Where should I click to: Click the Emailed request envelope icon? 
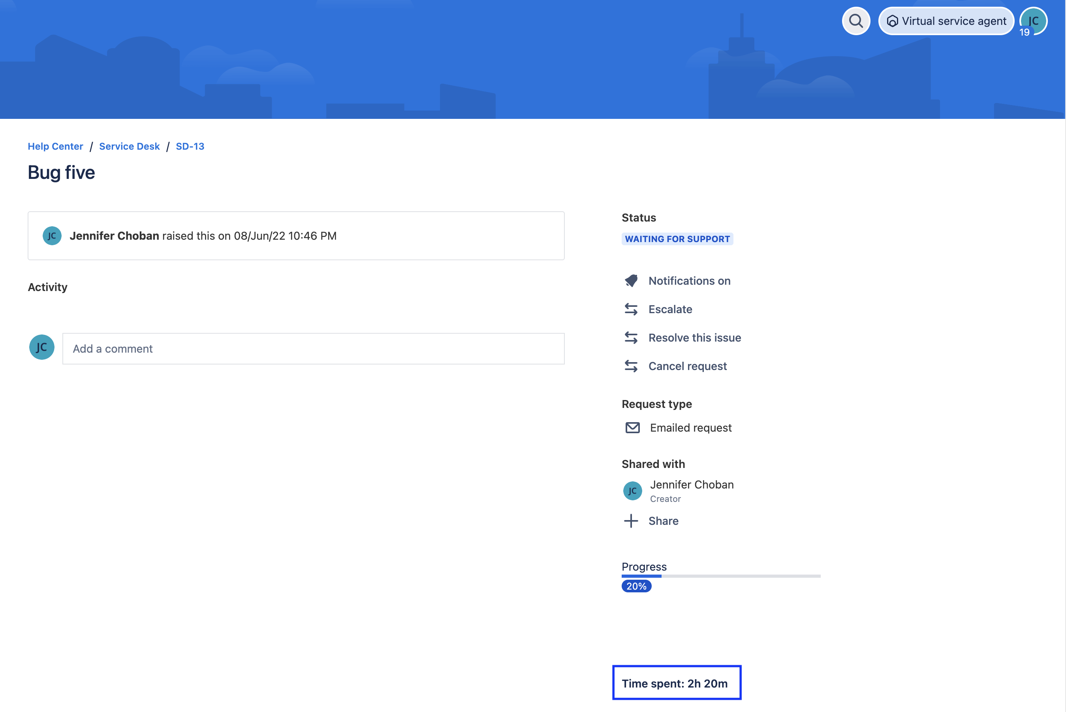pos(632,428)
